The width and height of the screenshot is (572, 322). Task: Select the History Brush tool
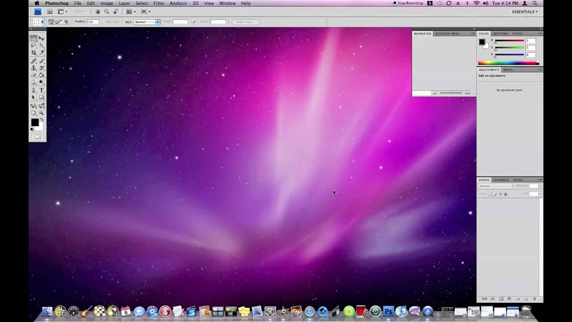42,68
